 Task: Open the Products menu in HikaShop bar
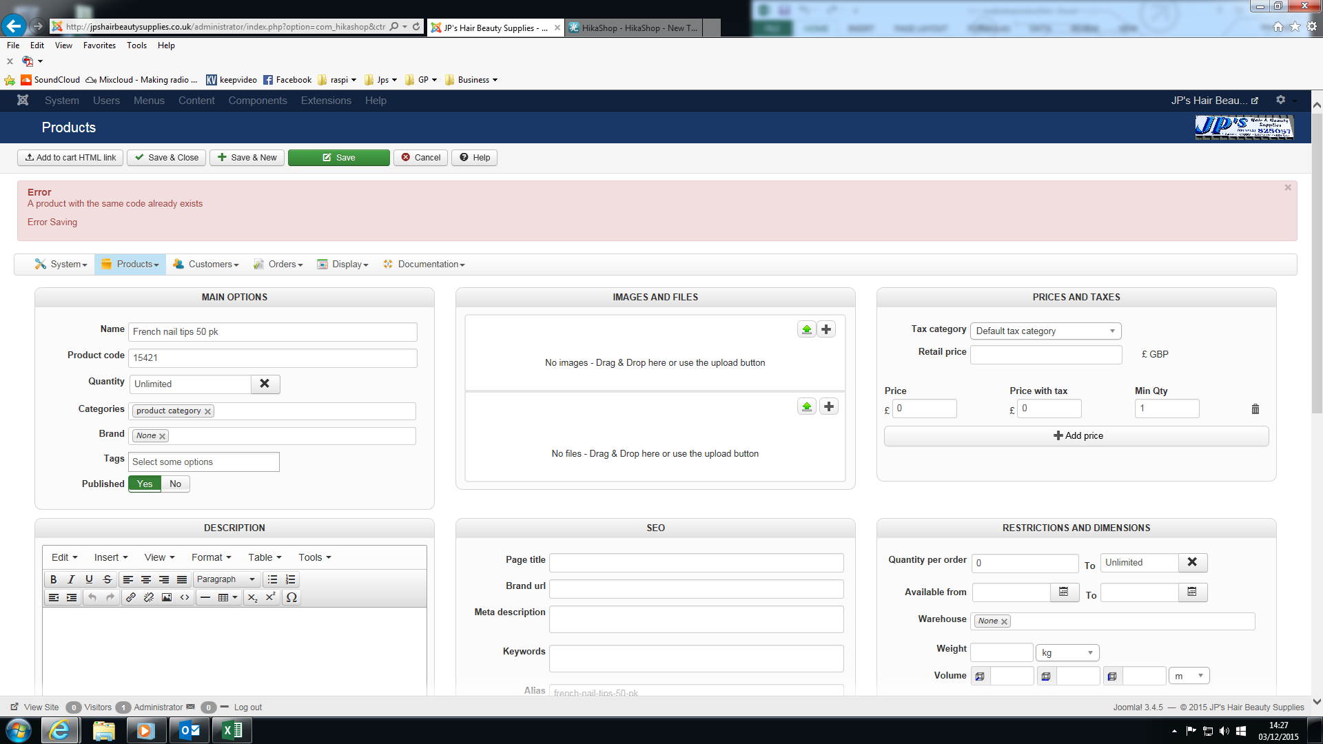130,265
